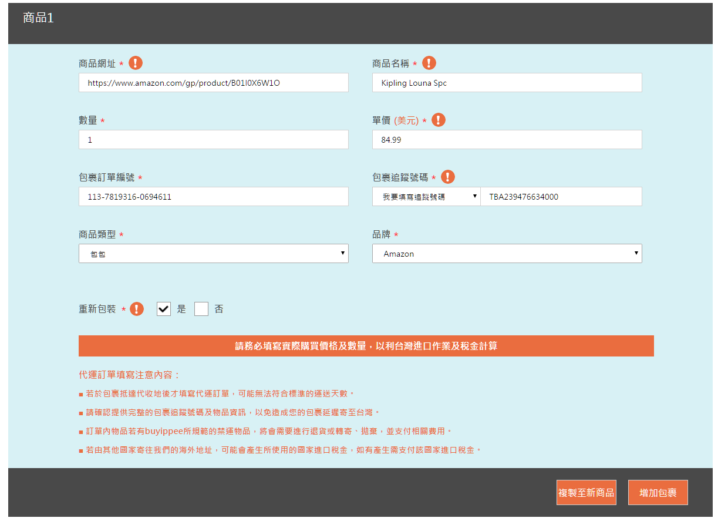718x518 pixels.
Task: Click the note about 完整的包裹追蹤號碼
Action: point(230,412)
